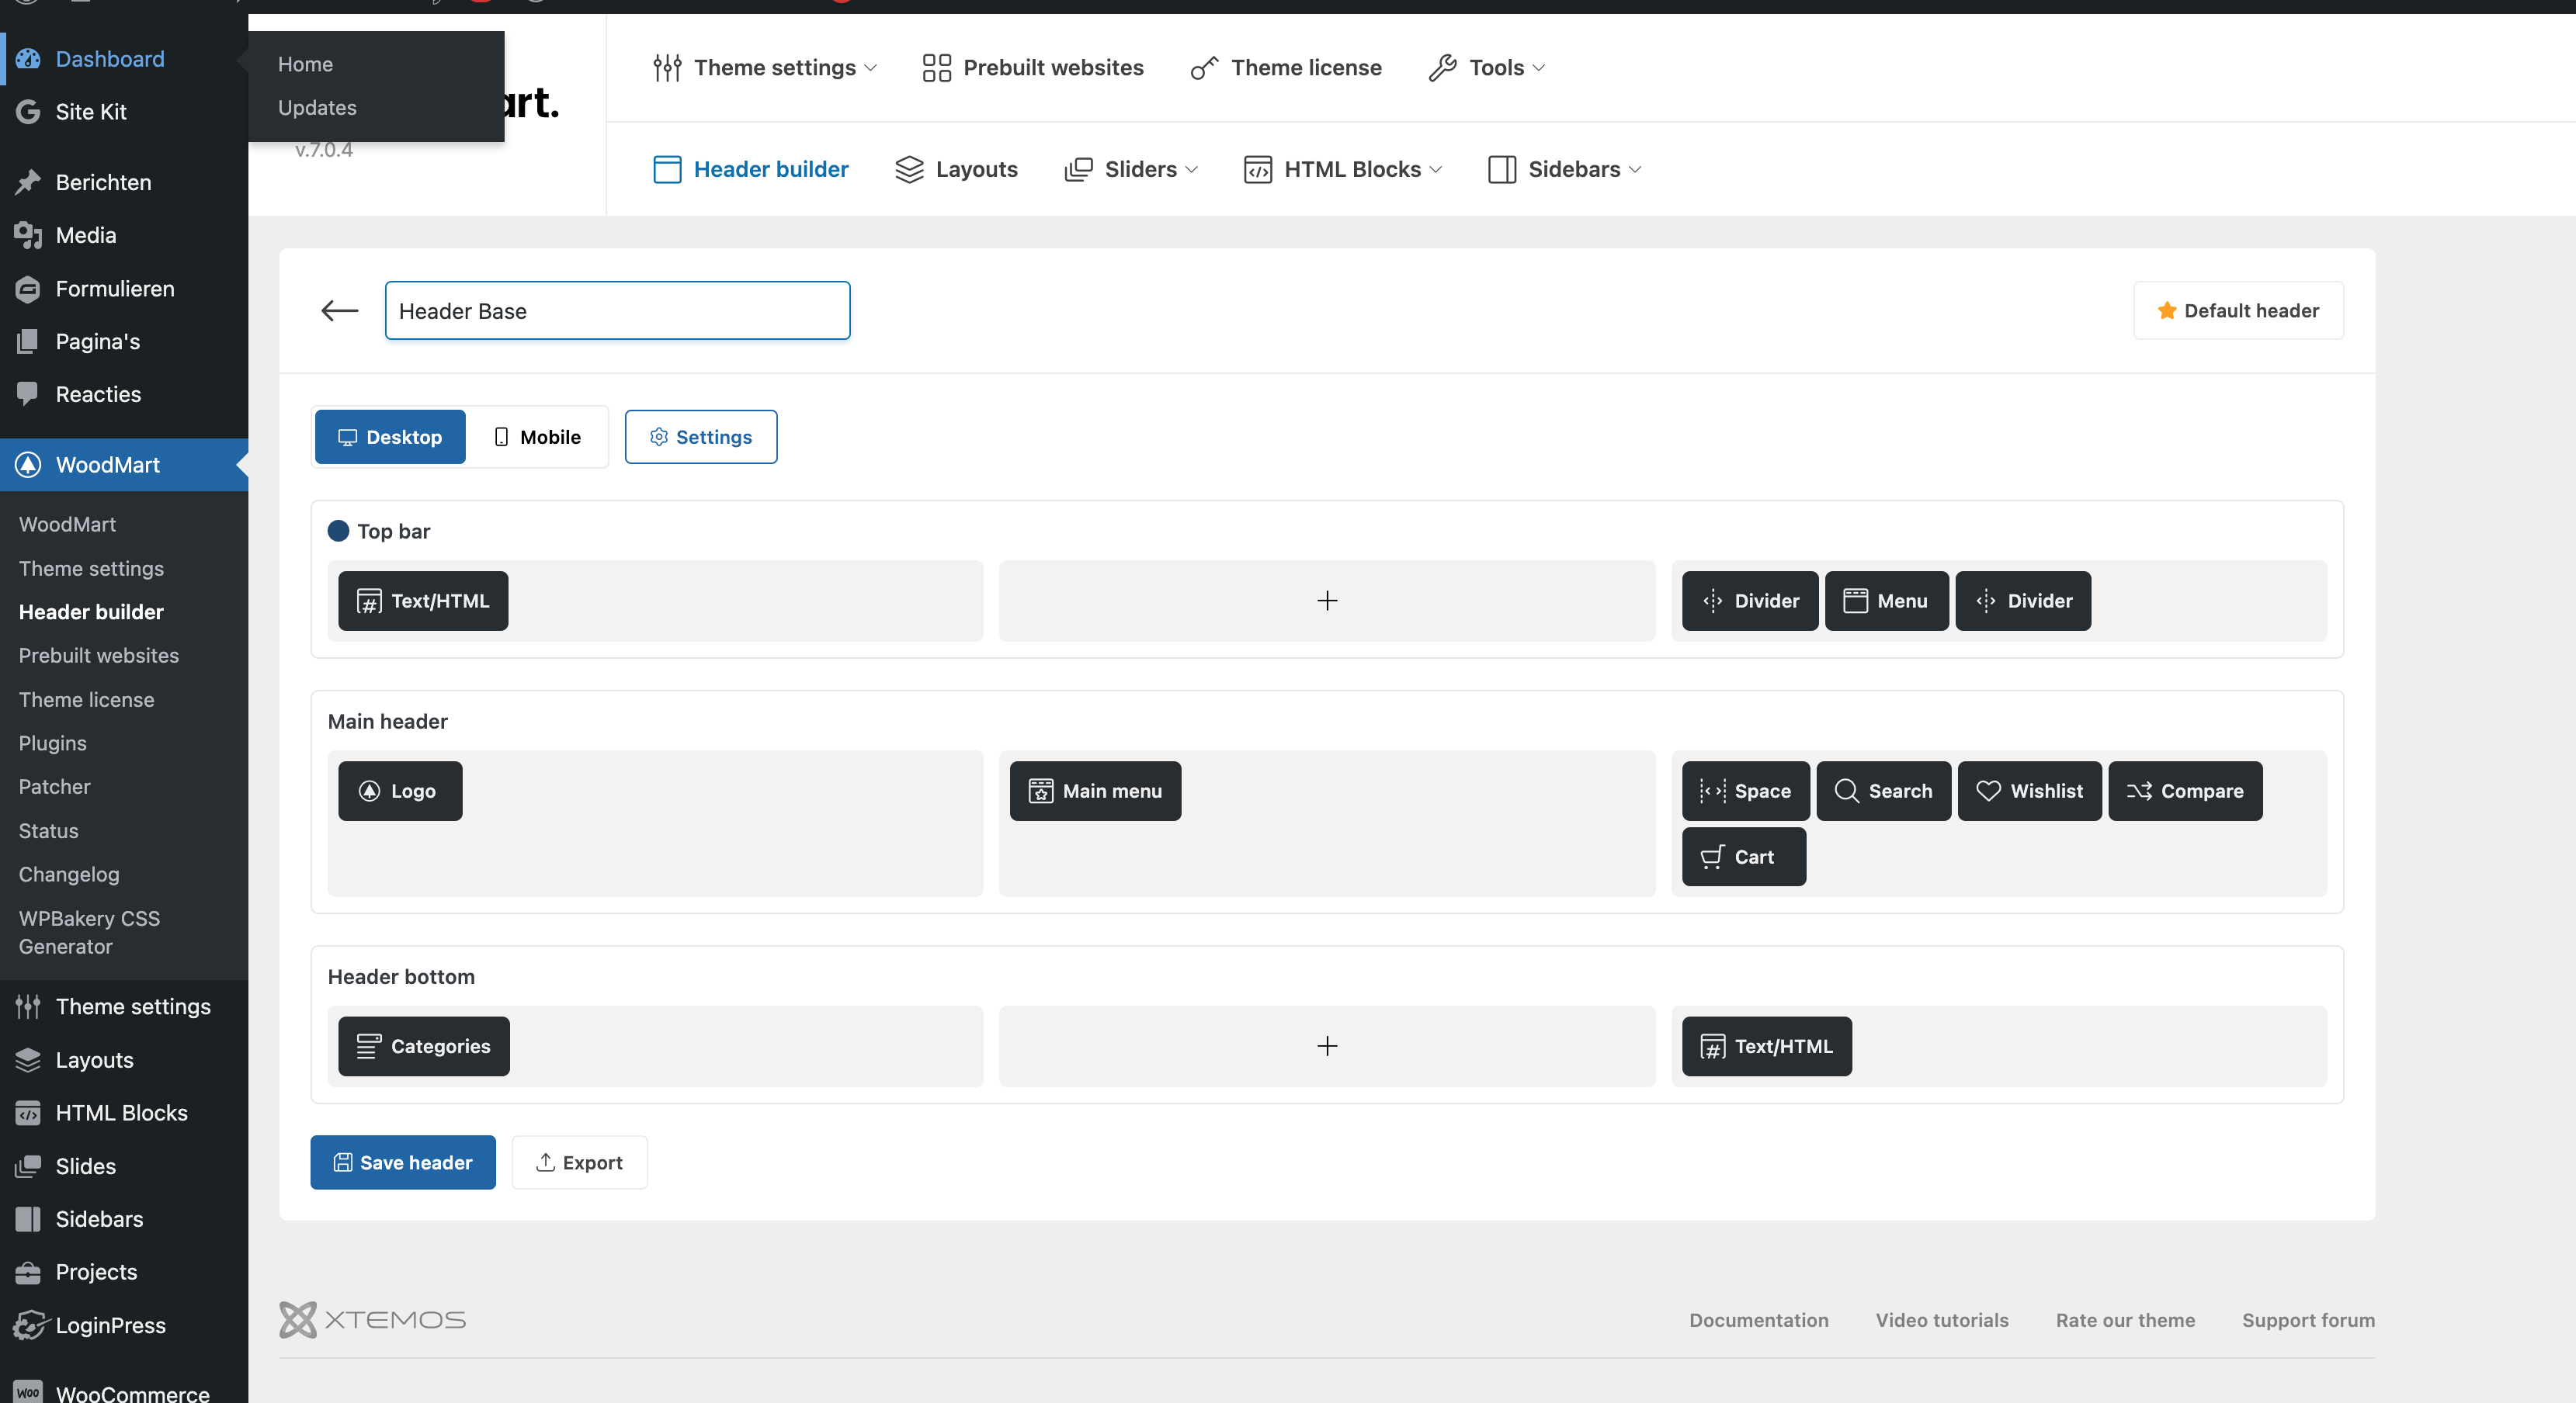Click the Search element in Main header

coord(1883,791)
